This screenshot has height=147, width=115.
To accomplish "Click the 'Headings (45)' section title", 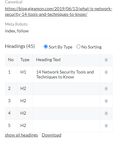I will coord(20,46).
